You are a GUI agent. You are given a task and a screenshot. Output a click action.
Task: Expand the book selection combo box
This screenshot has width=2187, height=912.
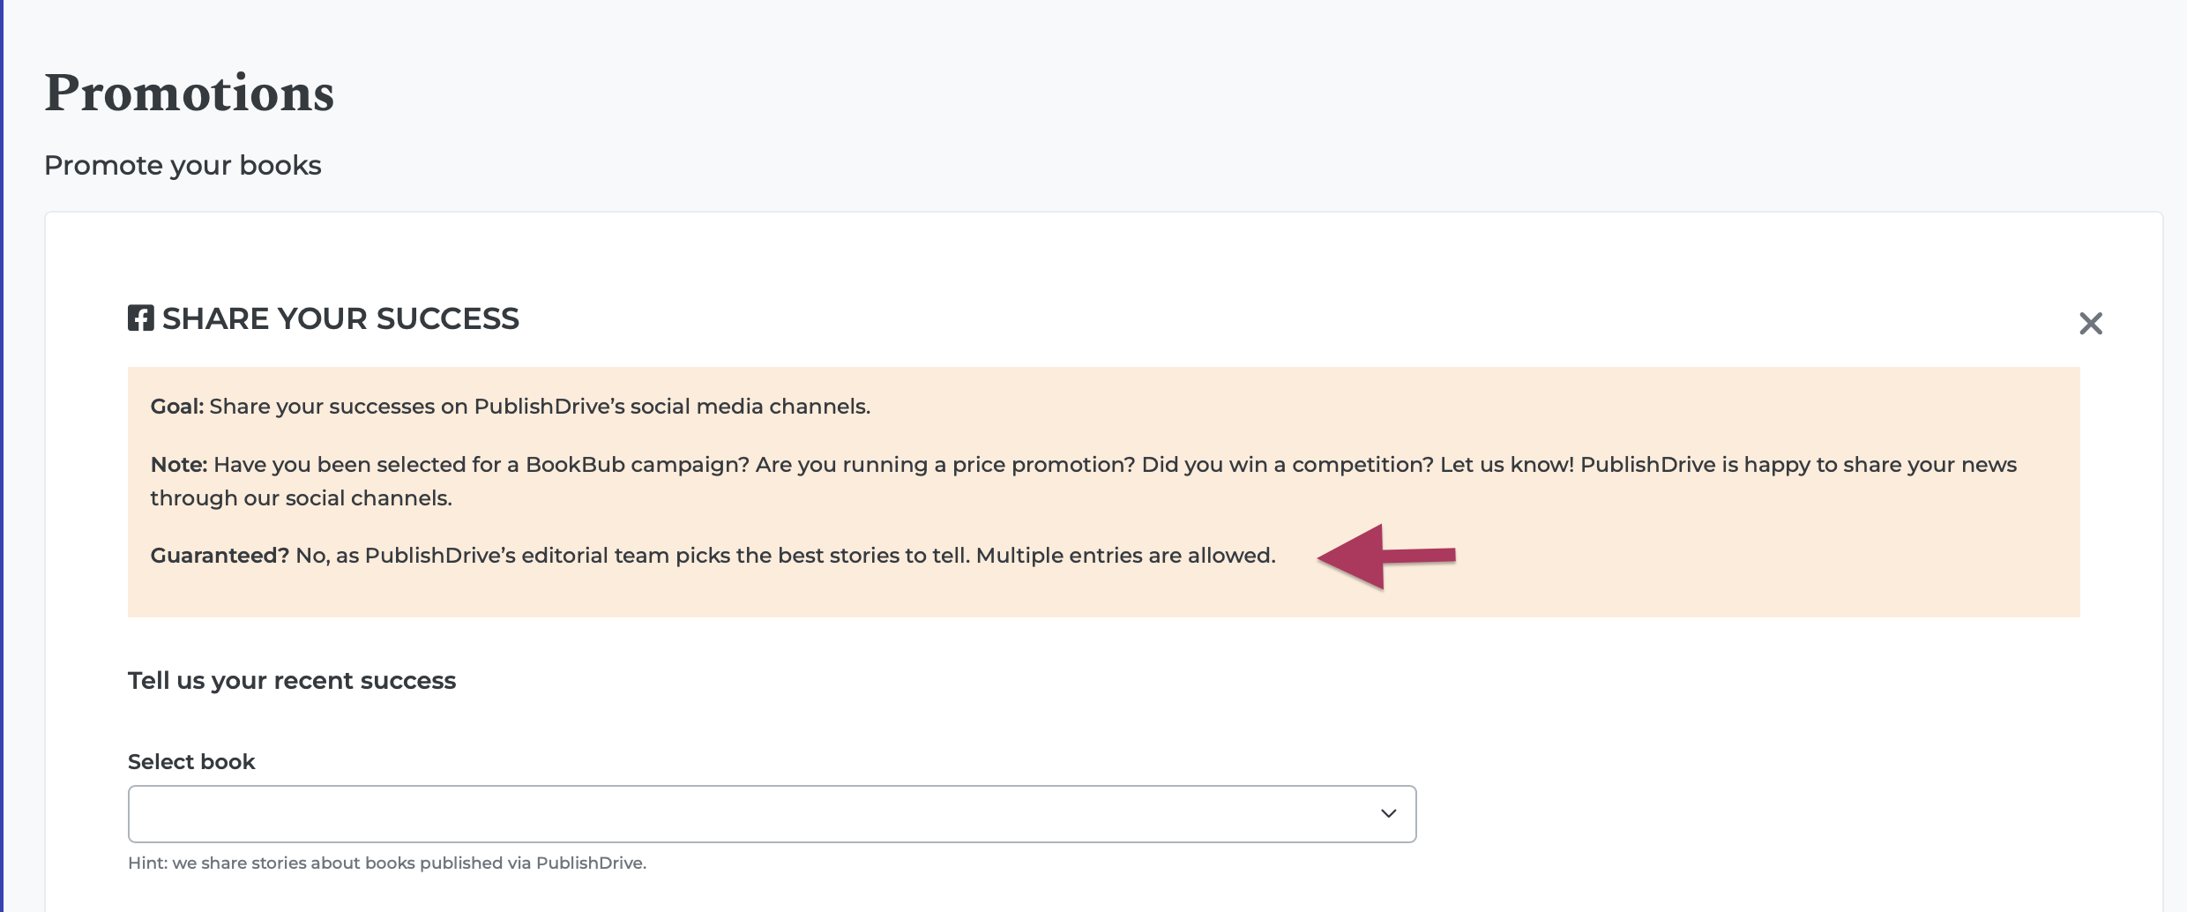click(772, 813)
